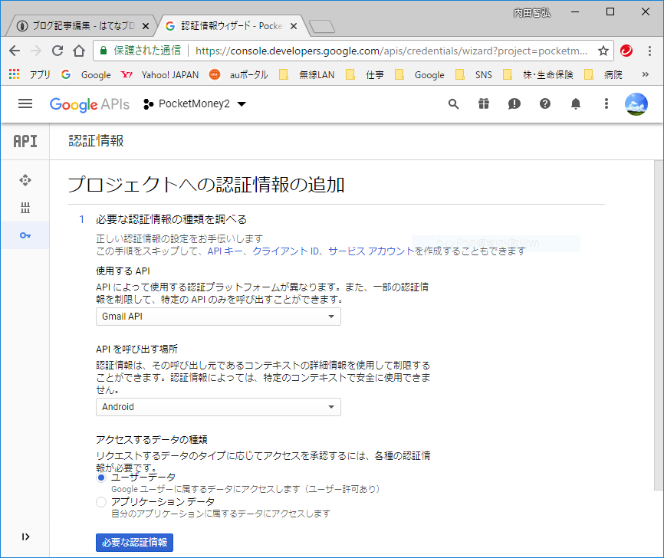Click the Google APIs logo

(x=90, y=104)
